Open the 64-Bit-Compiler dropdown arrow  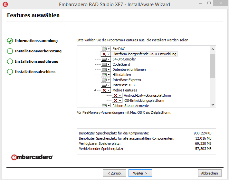(109, 59)
